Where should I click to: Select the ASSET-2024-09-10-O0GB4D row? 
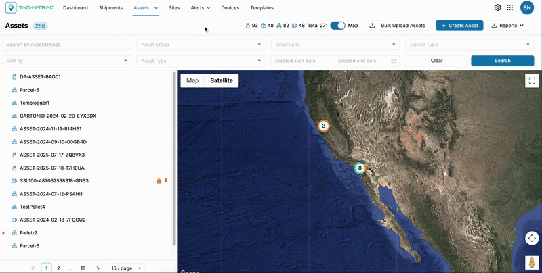(x=86, y=142)
